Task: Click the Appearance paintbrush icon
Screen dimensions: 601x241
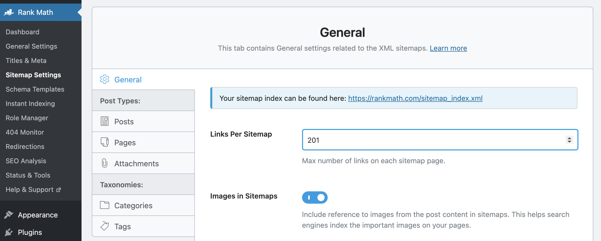Action: 9,215
